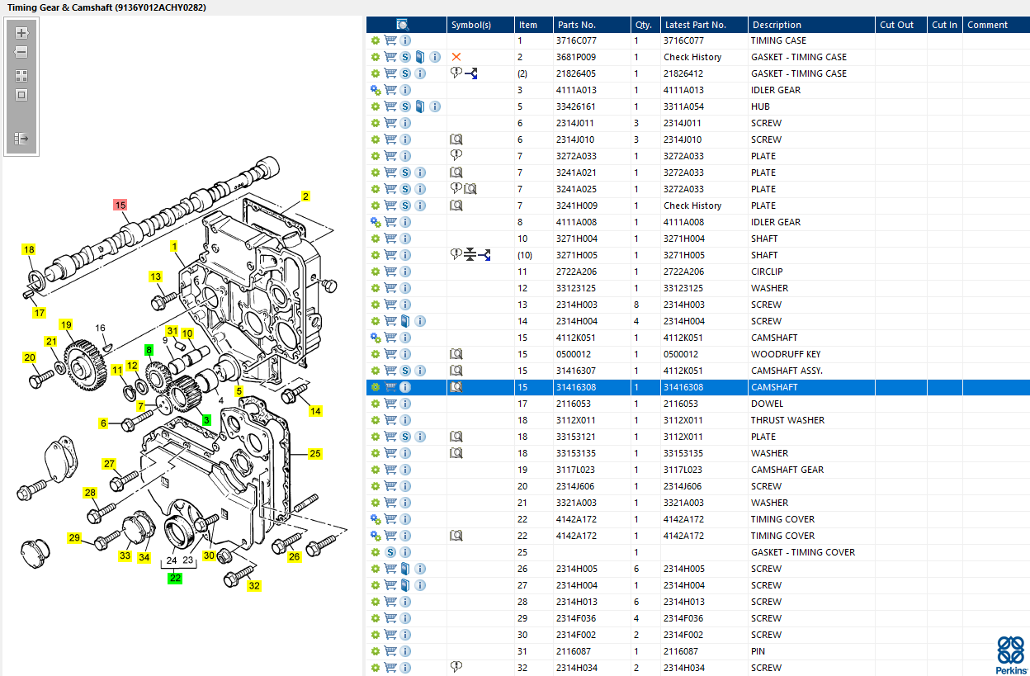Click the zoom out minus button on diagram toolbar

21,52
